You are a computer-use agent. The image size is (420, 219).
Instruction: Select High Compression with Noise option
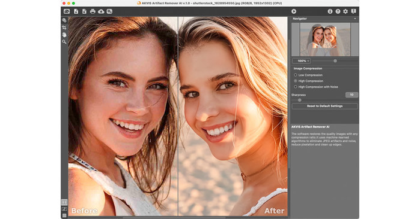(x=296, y=87)
